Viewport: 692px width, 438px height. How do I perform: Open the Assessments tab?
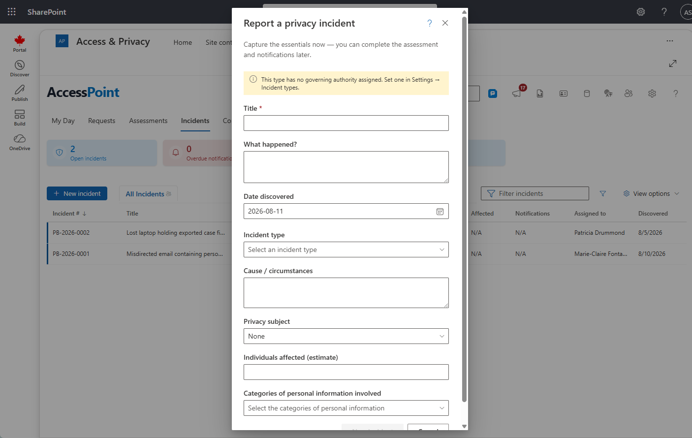pos(148,121)
